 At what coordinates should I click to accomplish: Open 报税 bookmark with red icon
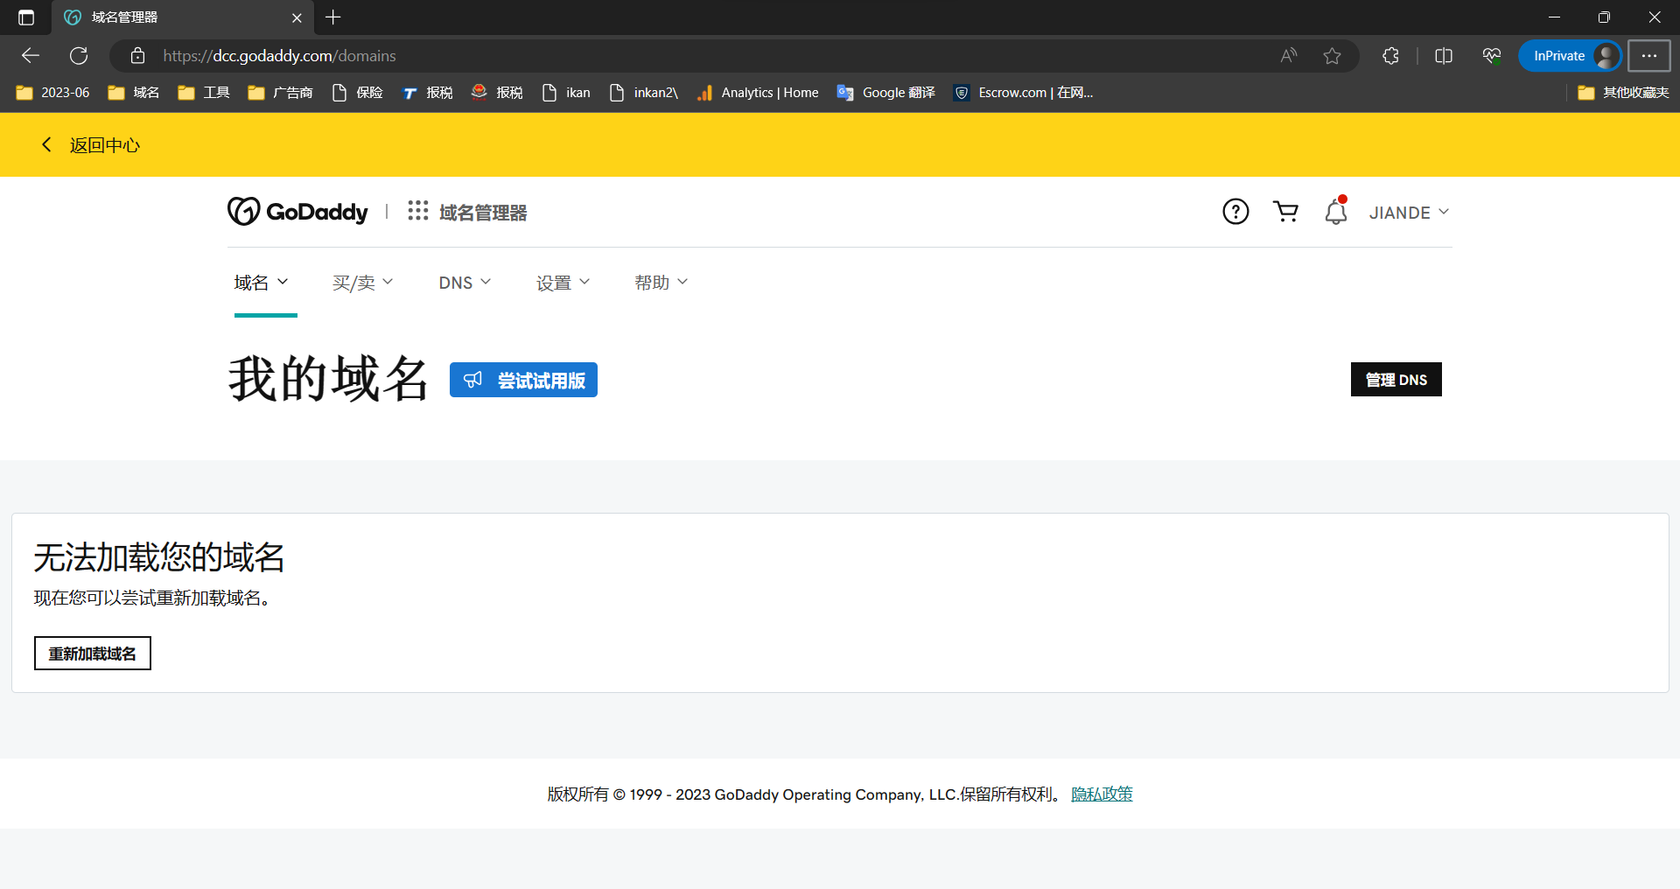point(497,93)
